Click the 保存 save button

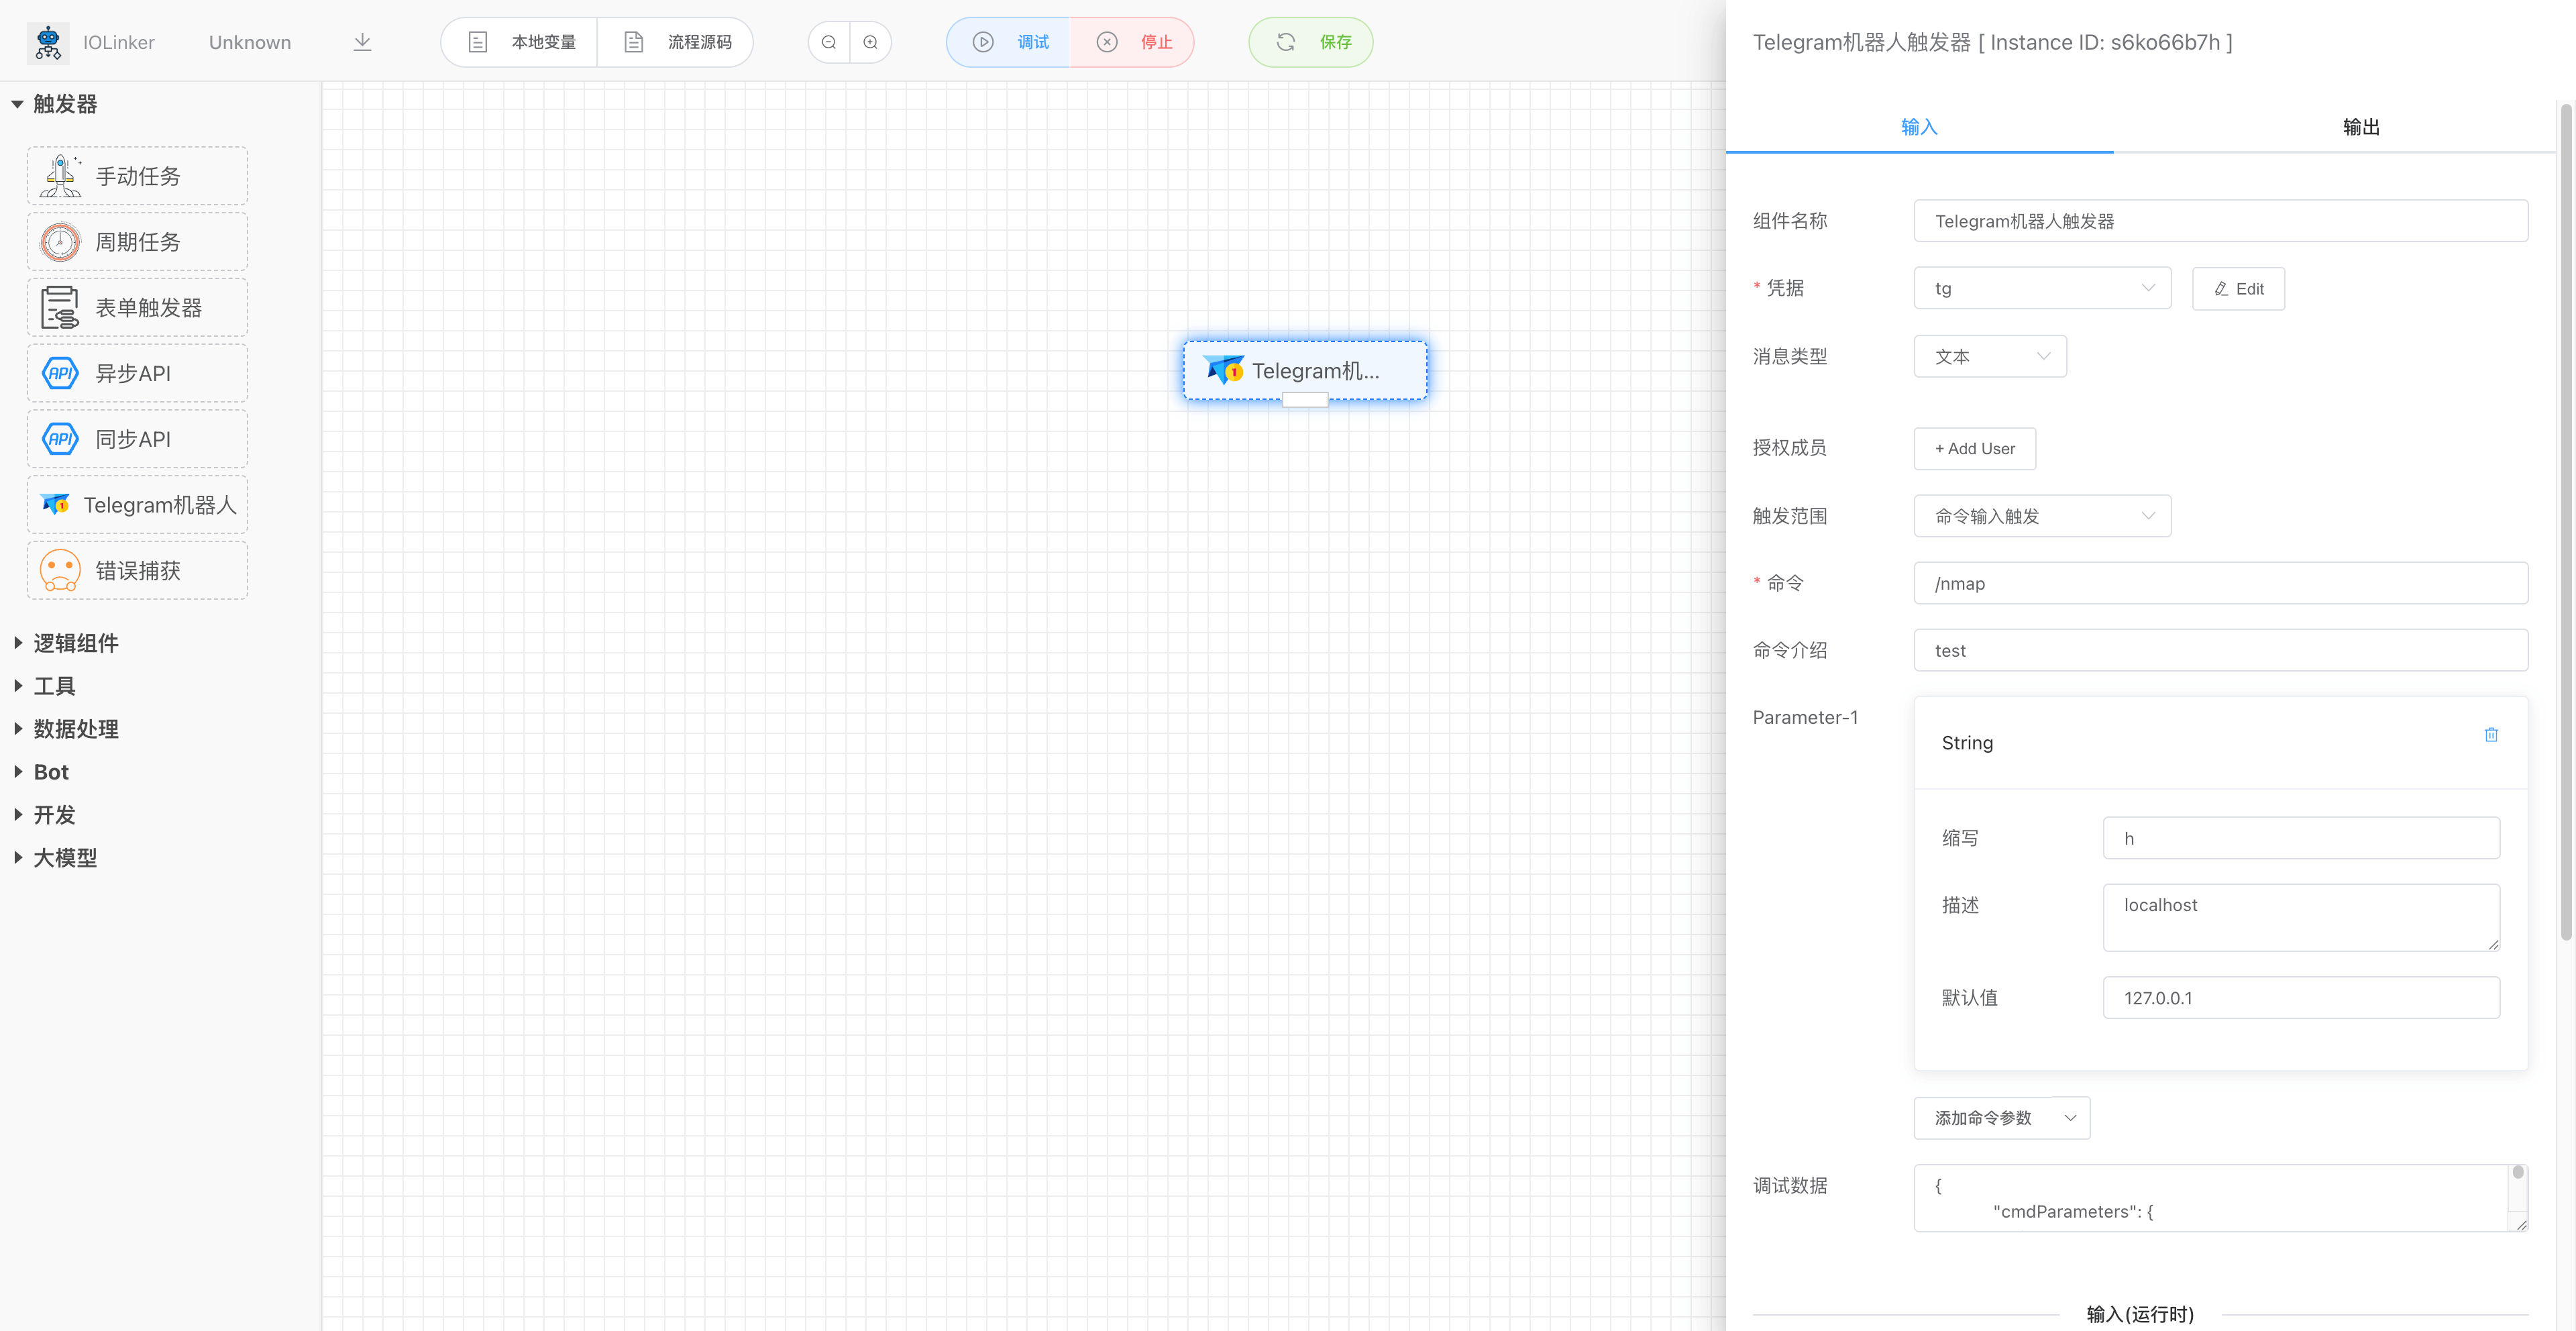pos(1310,42)
